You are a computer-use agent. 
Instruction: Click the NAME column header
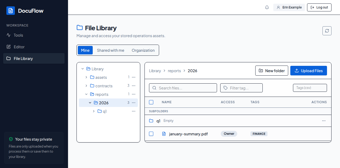(167, 102)
